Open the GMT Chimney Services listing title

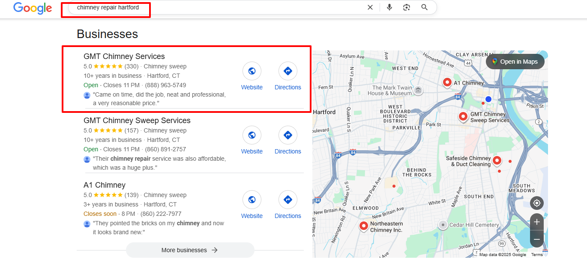point(124,56)
